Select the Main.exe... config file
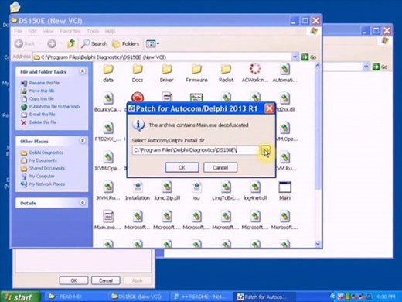 click(x=107, y=221)
